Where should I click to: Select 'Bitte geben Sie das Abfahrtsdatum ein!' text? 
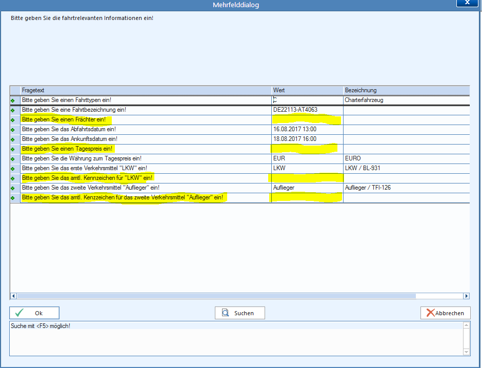click(69, 129)
